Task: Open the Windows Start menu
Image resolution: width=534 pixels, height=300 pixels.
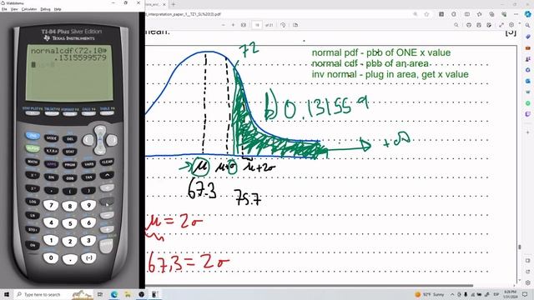Action: pos(7,294)
